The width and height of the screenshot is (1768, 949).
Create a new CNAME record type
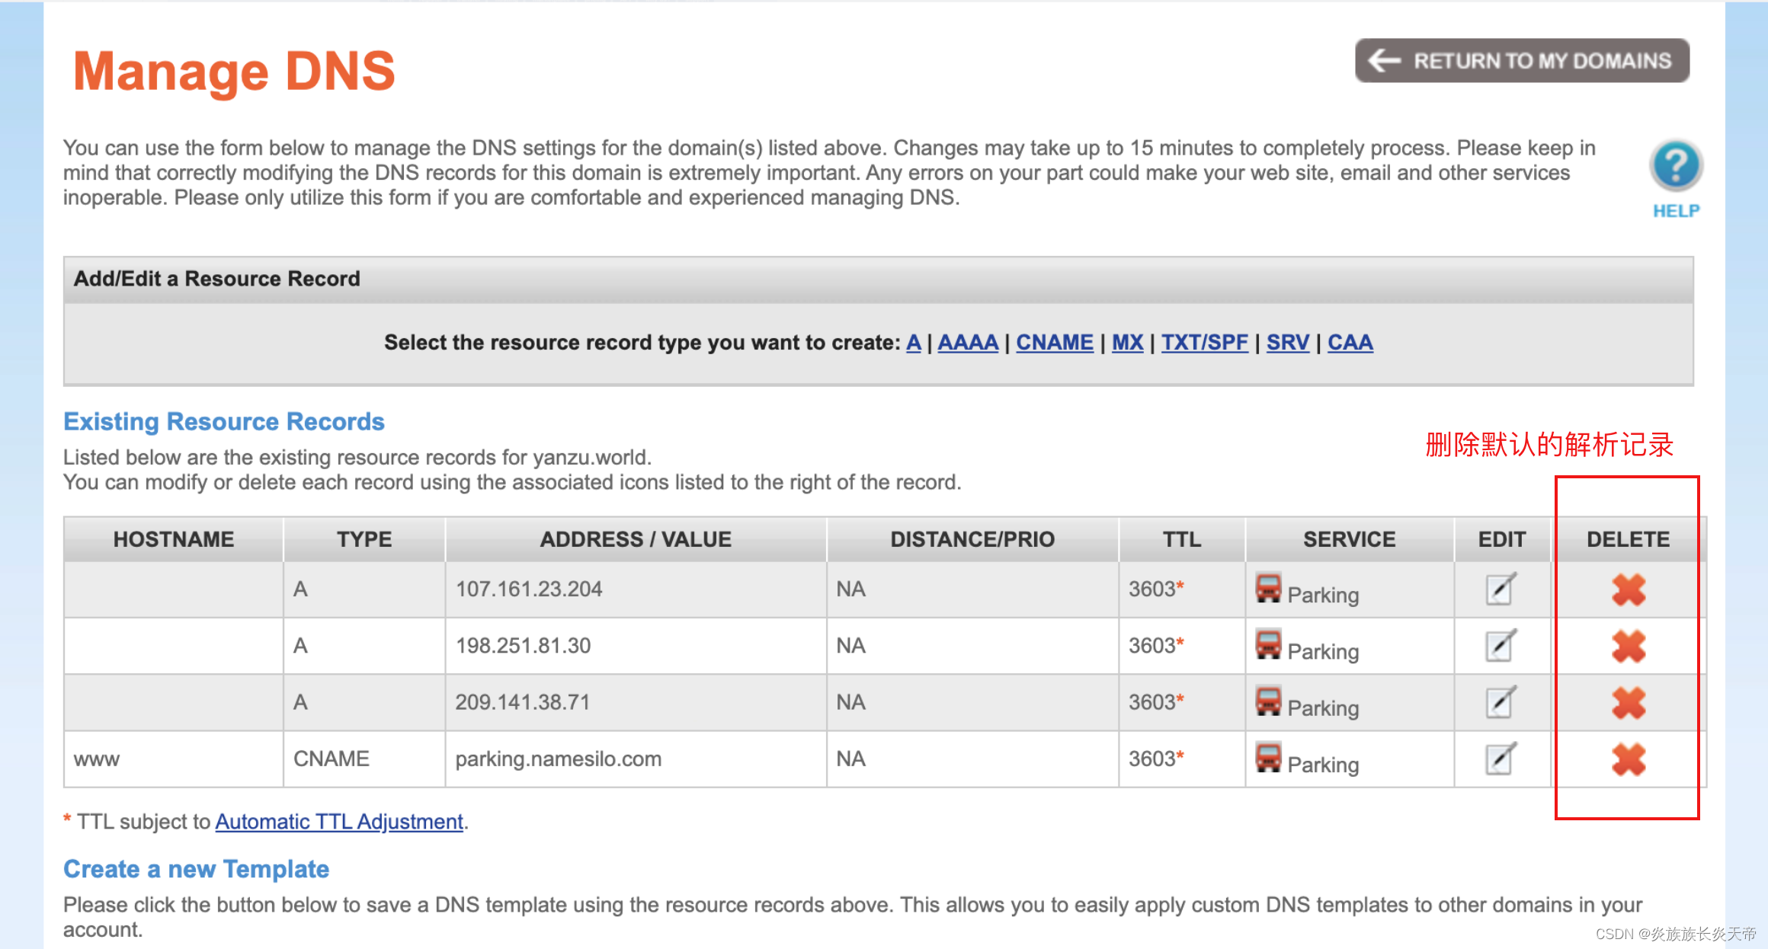[x=1054, y=343]
